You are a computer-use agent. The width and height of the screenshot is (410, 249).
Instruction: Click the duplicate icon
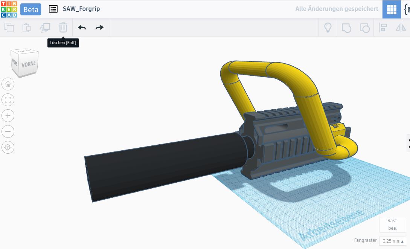(x=45, y=27)
